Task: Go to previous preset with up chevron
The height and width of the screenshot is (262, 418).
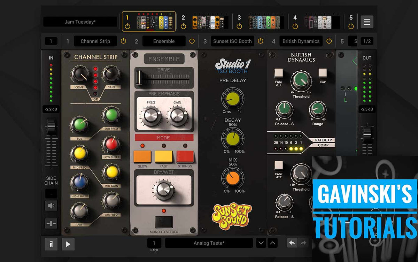Action: tap(273, 243)
